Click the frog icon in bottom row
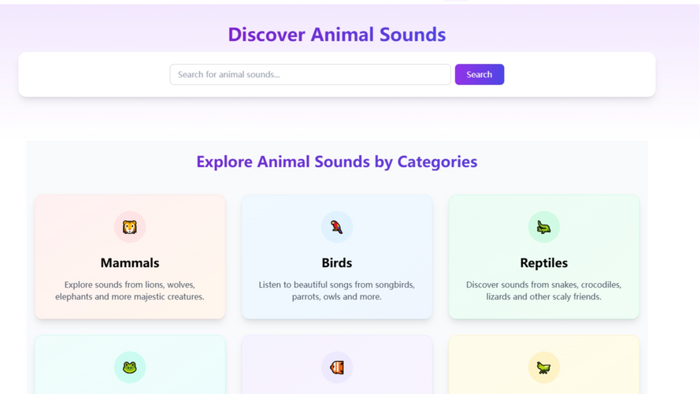 tap(129, 367)
